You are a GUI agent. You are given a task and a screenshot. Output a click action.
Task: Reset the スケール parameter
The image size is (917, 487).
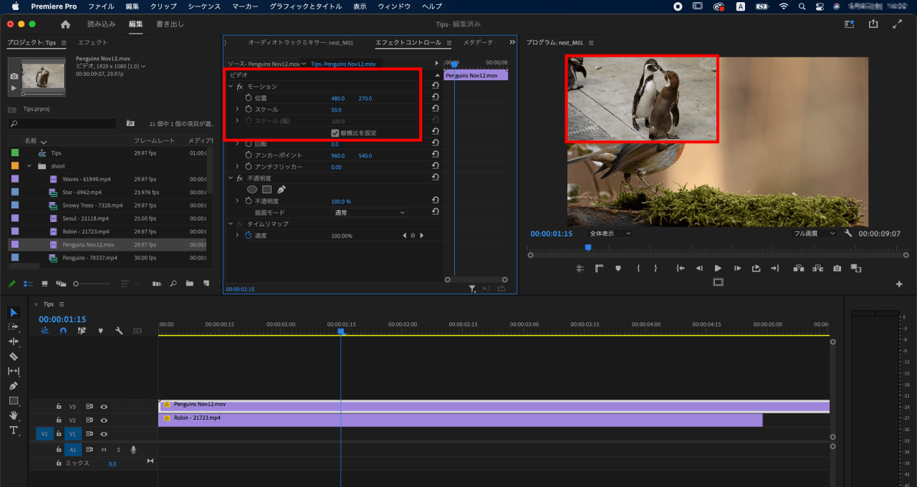tap(435, 109)
